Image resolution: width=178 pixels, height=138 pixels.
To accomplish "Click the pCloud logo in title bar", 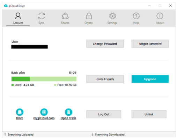I will 6,6.
